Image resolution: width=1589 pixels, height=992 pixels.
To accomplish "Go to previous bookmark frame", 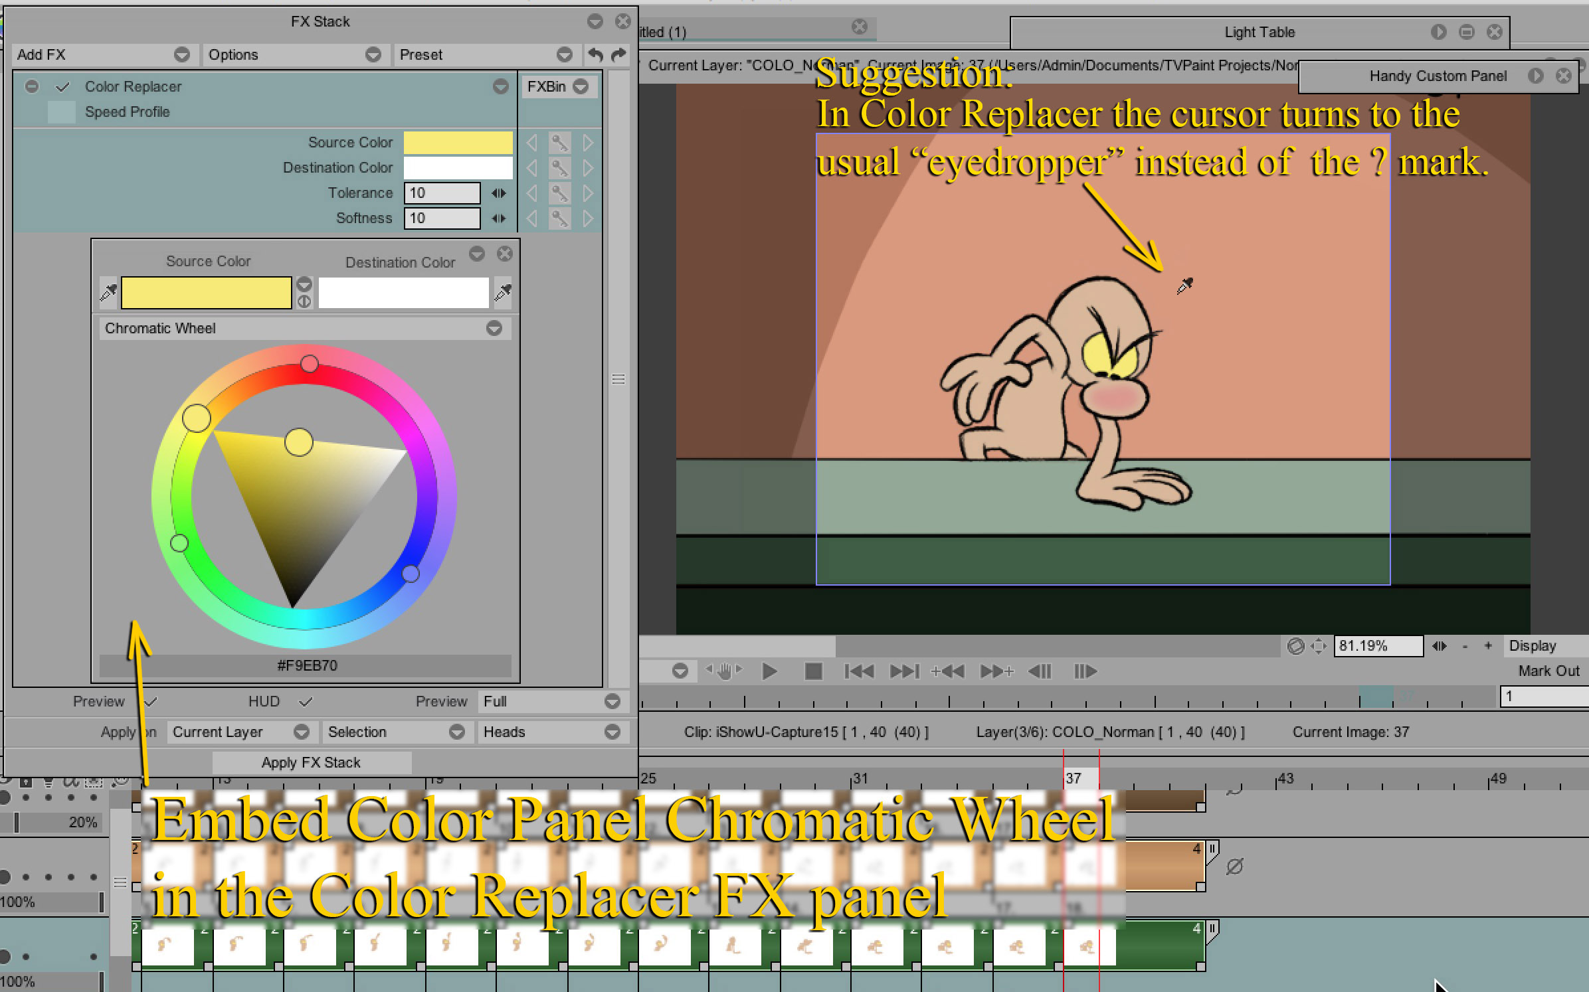I will coord(948,671).
